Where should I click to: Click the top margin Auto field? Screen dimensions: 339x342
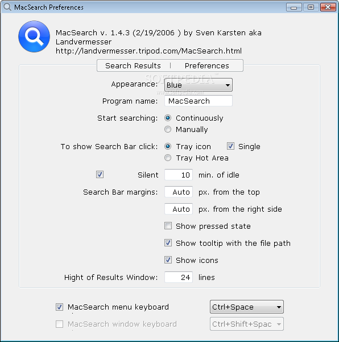pyautogui.click(x=179, y=192)
